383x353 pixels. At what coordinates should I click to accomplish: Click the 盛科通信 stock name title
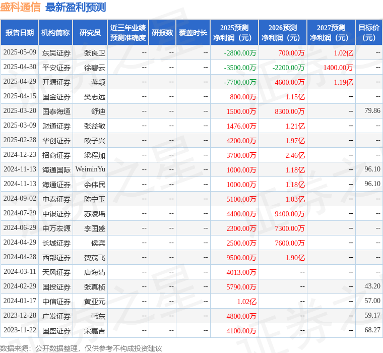coord(20,7)
